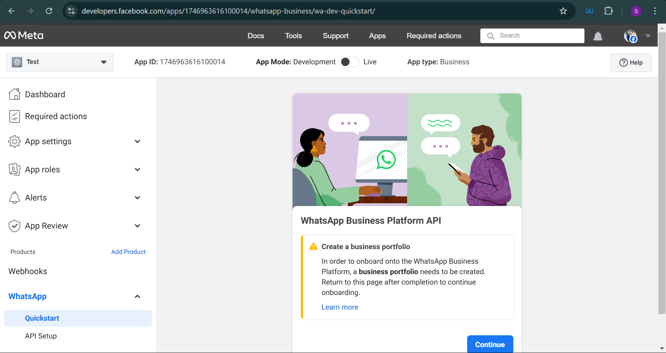
Task: Click the browser extensions puzzle icon
Action: tap(608, 11)
